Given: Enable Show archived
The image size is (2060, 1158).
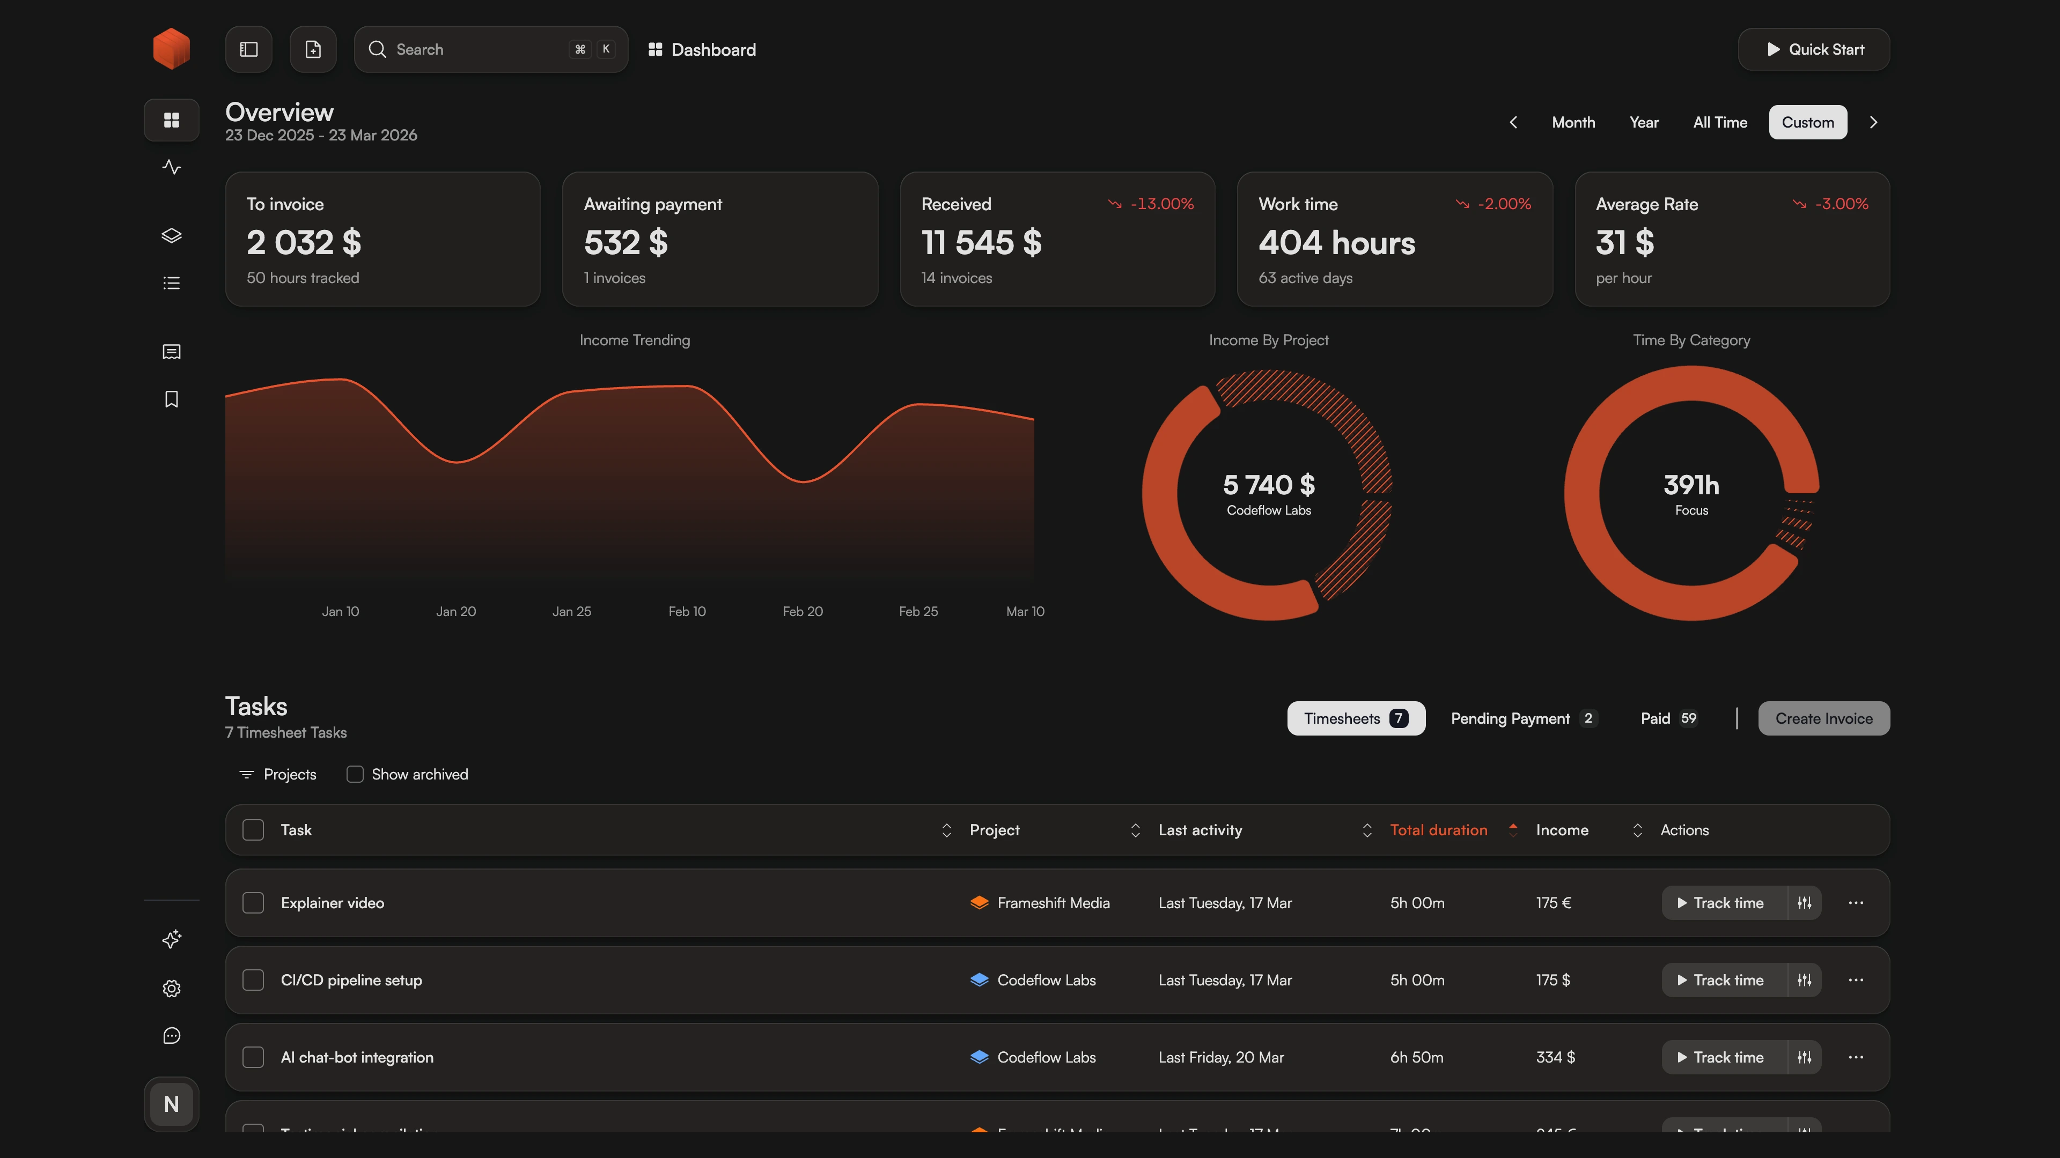Looking at the screenshot, I should pyautogui.click(x=354, y=774).
